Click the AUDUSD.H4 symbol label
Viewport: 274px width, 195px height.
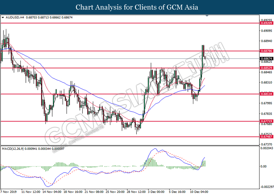click(14, 18)
